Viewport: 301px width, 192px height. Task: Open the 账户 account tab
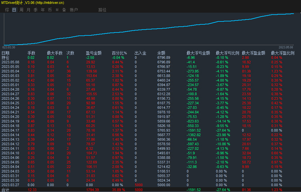pyautogui.click(x=74, y=10)
